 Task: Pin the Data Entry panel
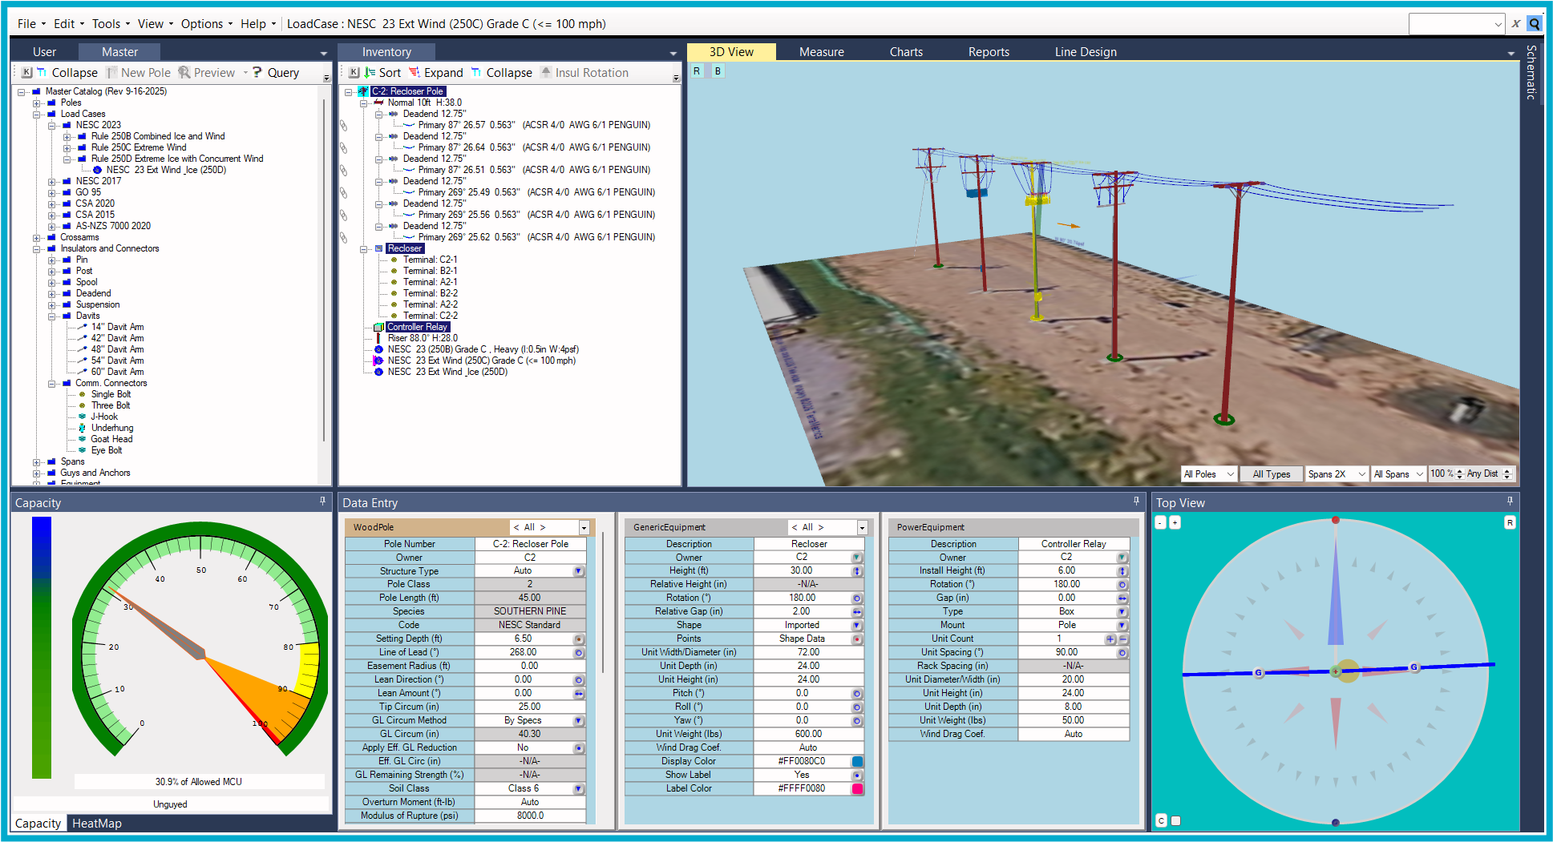click(x=1136, y=502)
